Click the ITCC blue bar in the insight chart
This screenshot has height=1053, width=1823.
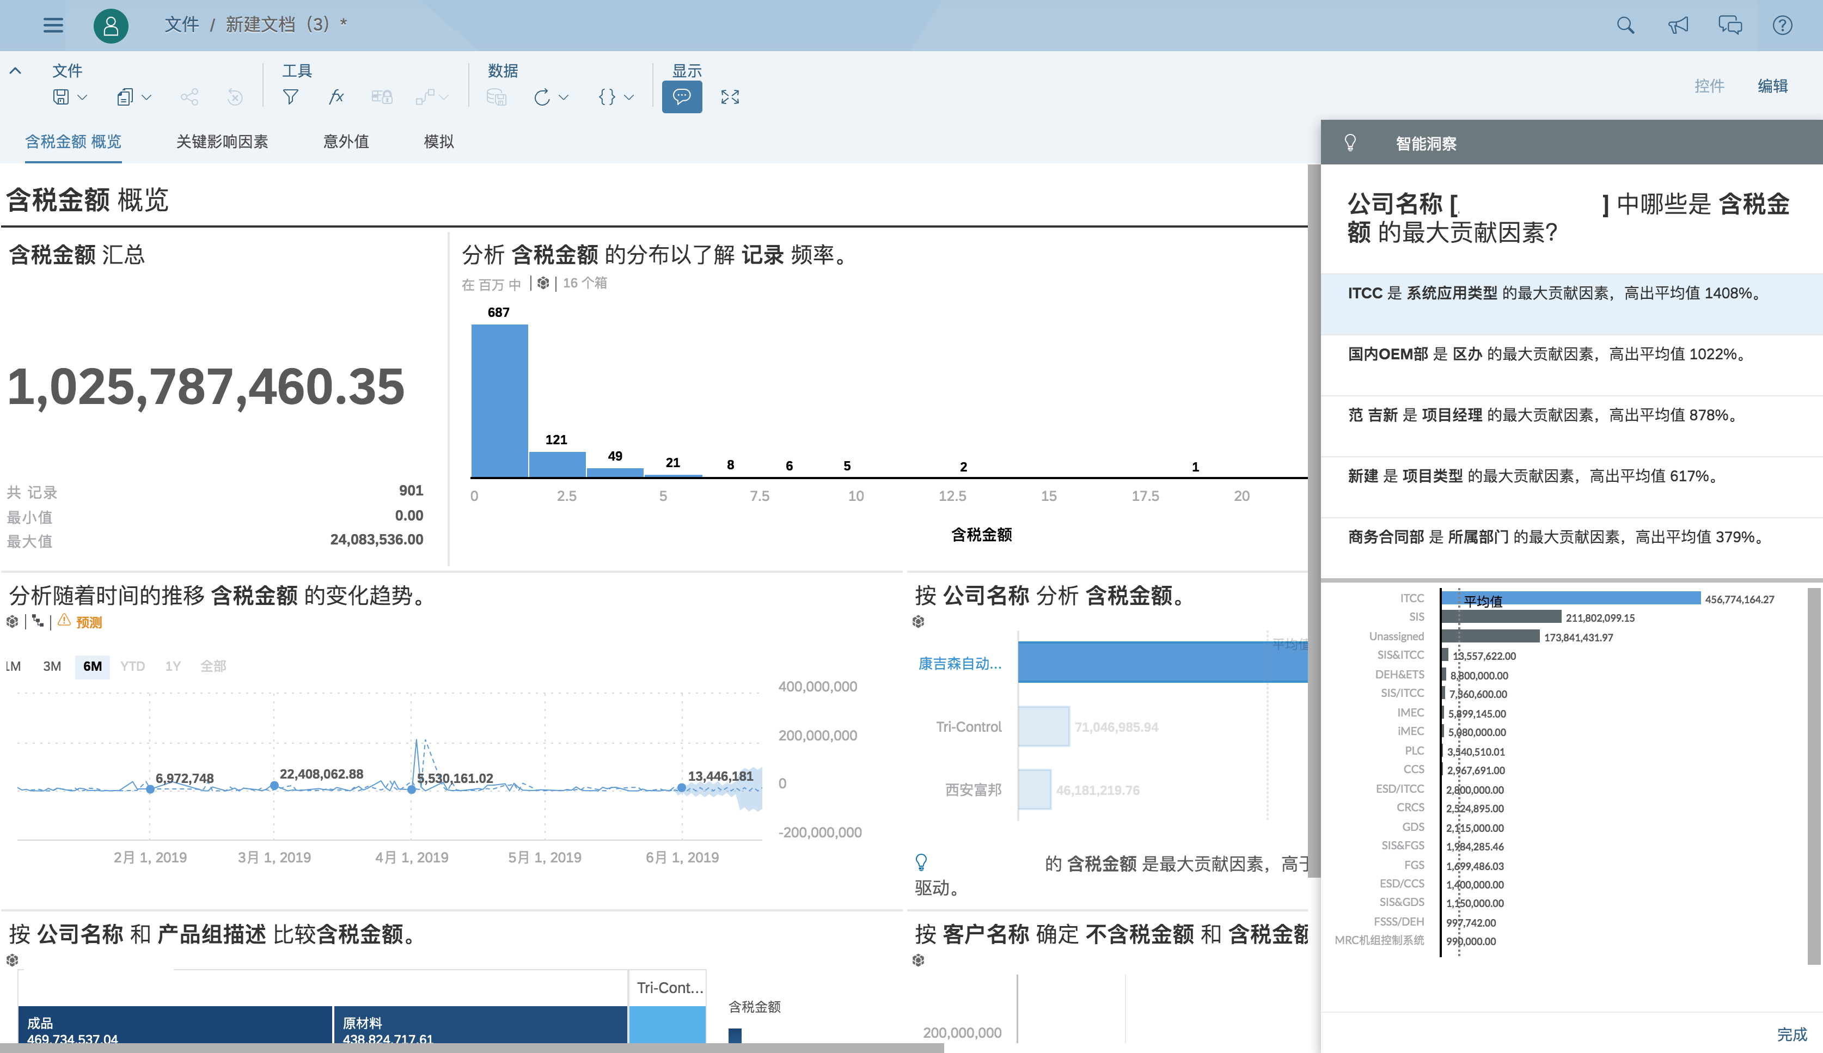click(x=1571, y=598)
